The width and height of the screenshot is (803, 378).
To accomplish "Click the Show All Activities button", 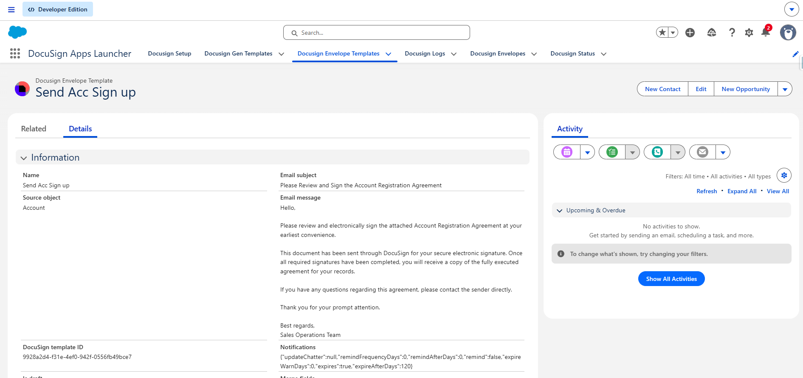I will (671, 279).
